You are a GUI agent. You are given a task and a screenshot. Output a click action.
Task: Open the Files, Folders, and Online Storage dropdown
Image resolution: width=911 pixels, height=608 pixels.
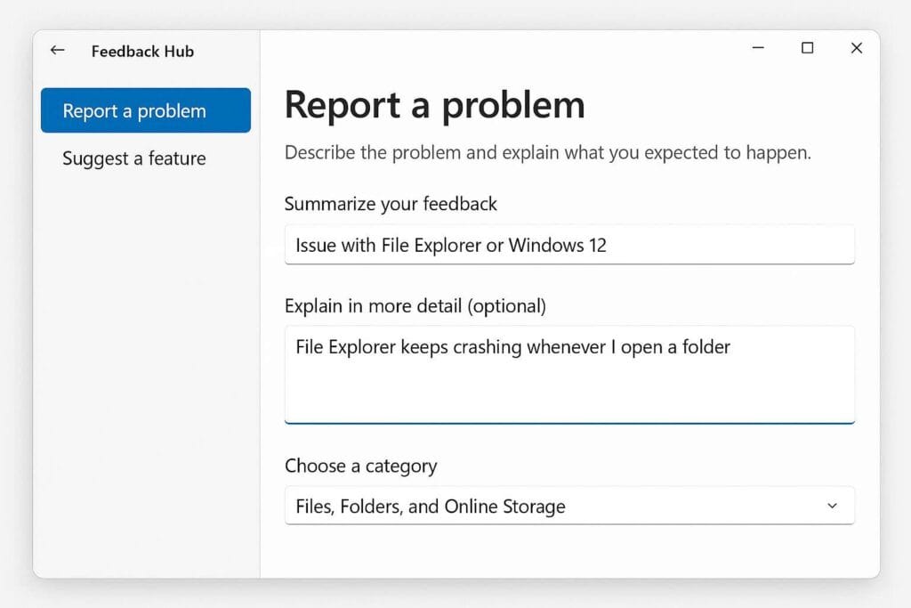click(568, 506)
